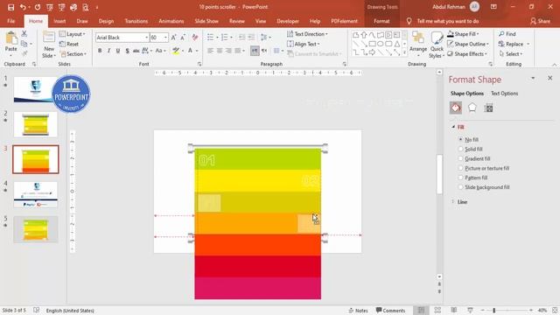
Task: Click Align Text button
Action: coord(304,44)
